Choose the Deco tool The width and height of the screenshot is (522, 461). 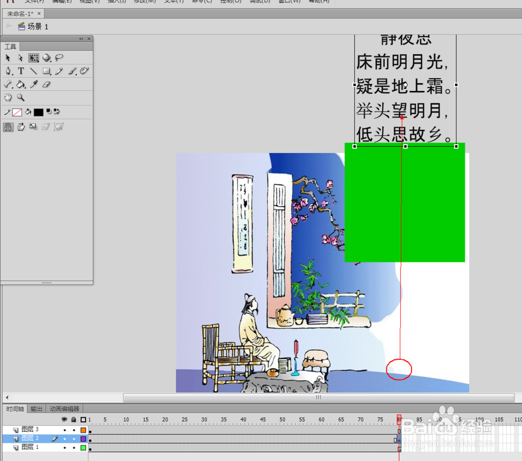85,71
